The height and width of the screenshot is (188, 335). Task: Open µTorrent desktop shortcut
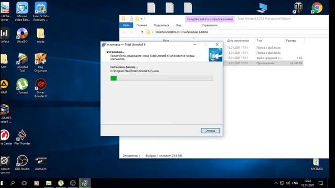[x=22, y=86]
